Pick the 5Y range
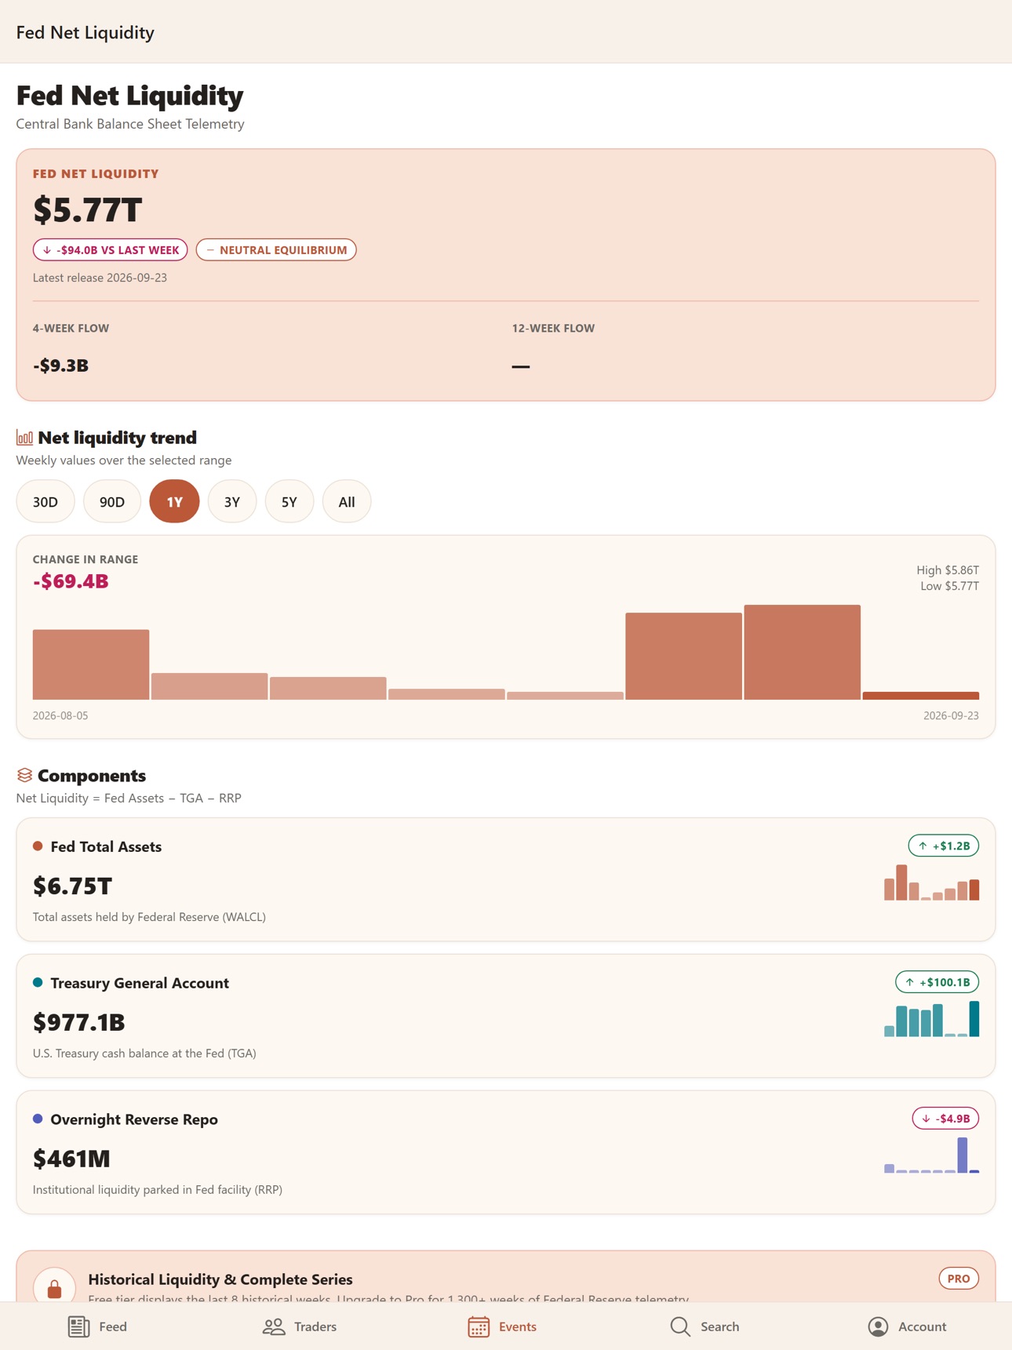 pyautogui.click(x=289, y=501)
